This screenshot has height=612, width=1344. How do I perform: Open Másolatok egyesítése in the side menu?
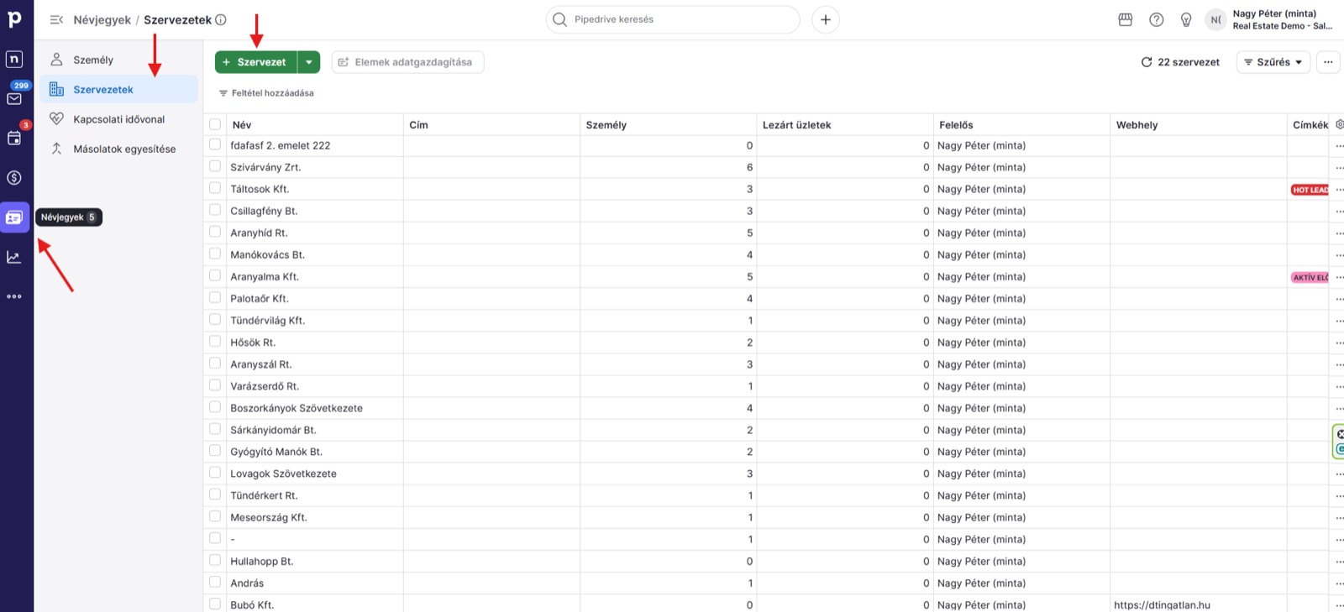pyautogui.click(x=118, y=149)
